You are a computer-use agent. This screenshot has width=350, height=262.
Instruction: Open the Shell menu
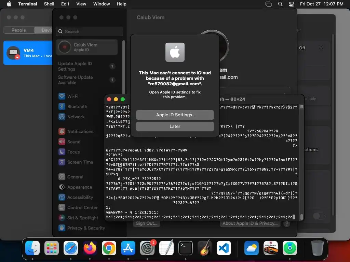(x=49, y=4)
